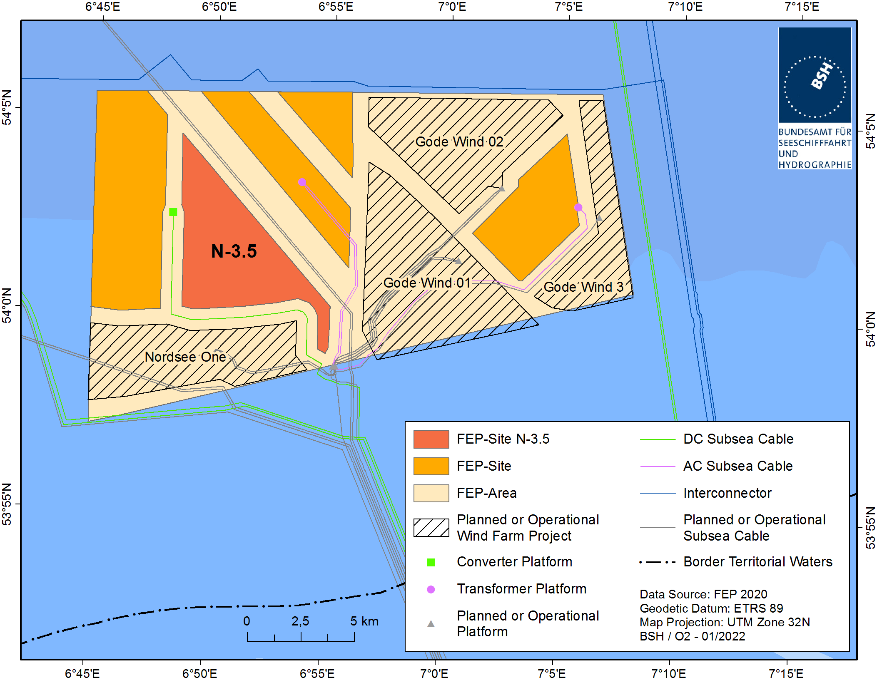Click the Border Territorial Waters legend line

click(x=658, y=562)
